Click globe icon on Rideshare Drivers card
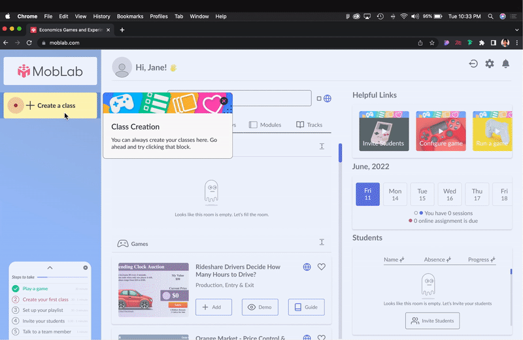523x340 pixels. point(307,267)
